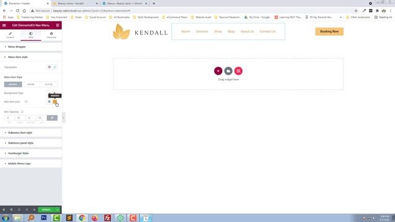Viewport: 395px width, 222px height.
Task: Switch to Menus Beauty Salon browser tab
Action: (125, 4)
